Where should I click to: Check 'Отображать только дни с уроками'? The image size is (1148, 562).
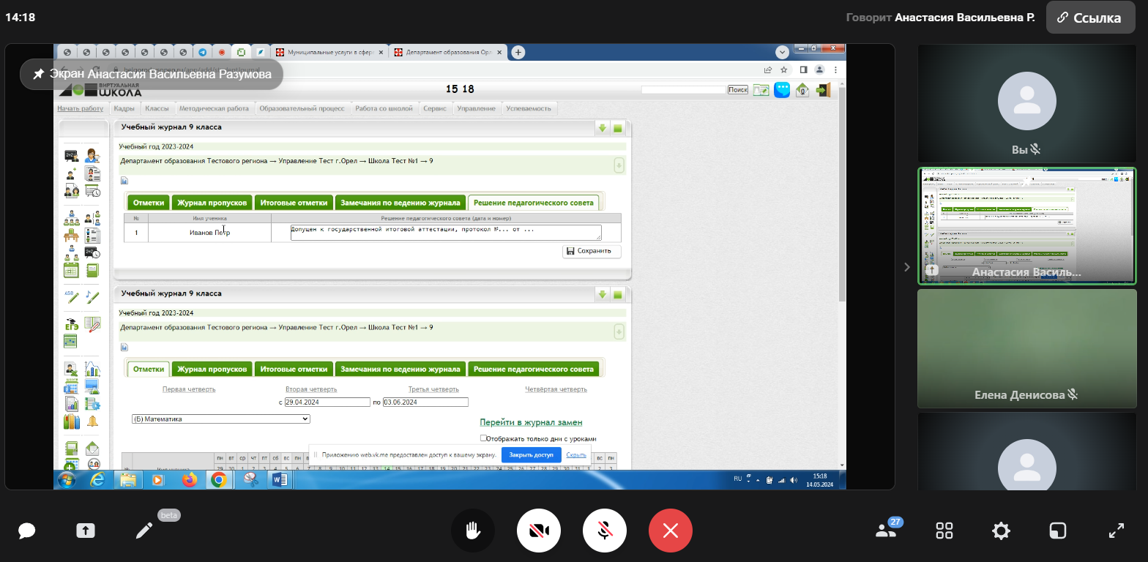[483, 438]
